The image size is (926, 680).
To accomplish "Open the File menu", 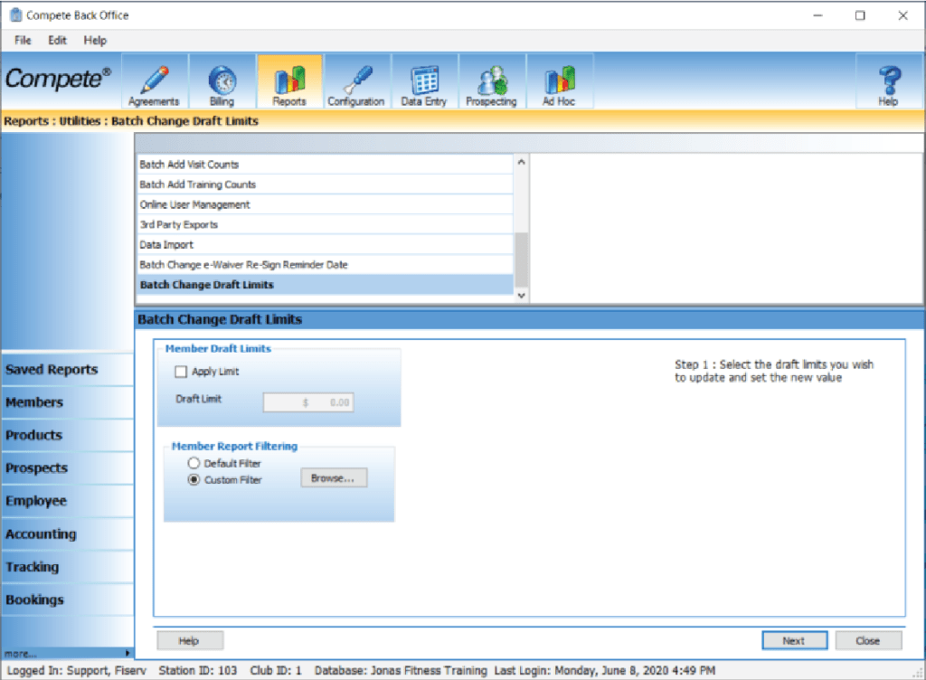I will click(x=23, y=40).
